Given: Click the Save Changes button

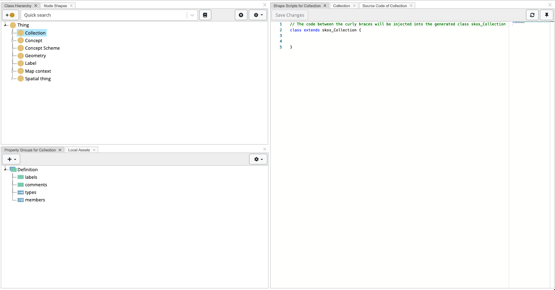Looking at the screenshot, I should (290, 15).
